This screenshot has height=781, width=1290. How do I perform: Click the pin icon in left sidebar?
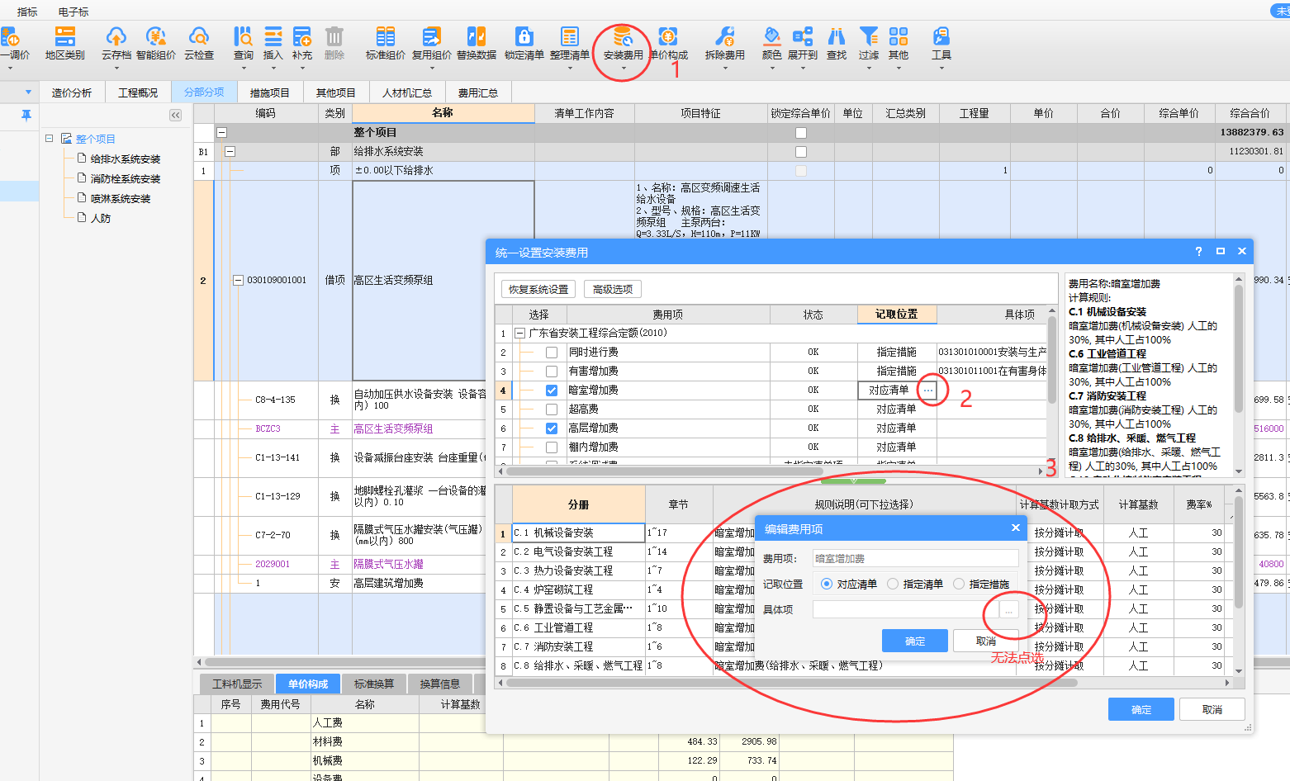26,115
